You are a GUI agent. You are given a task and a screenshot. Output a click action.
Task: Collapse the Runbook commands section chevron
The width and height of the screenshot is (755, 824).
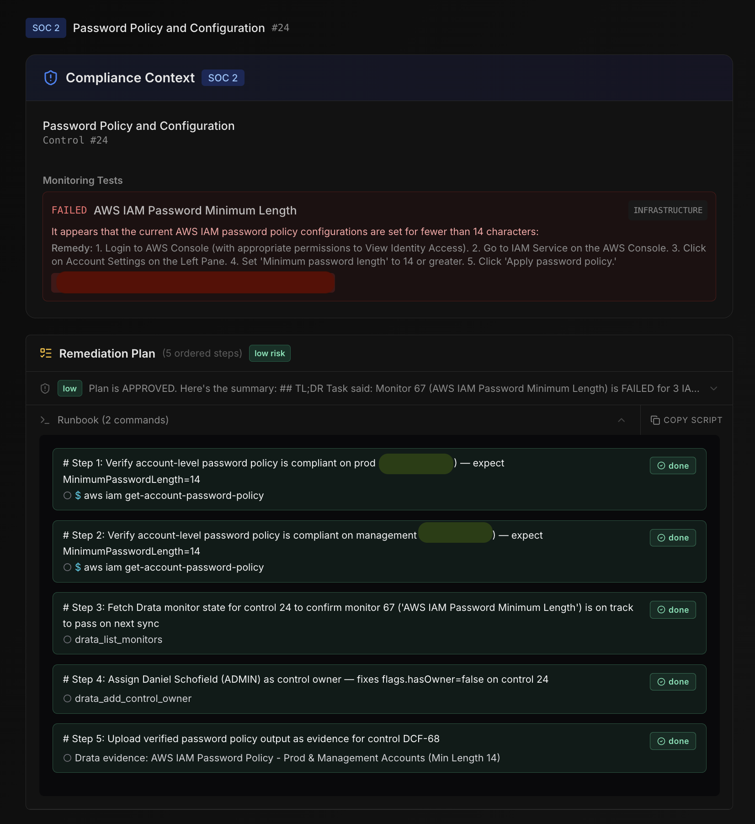coord(621,420)
